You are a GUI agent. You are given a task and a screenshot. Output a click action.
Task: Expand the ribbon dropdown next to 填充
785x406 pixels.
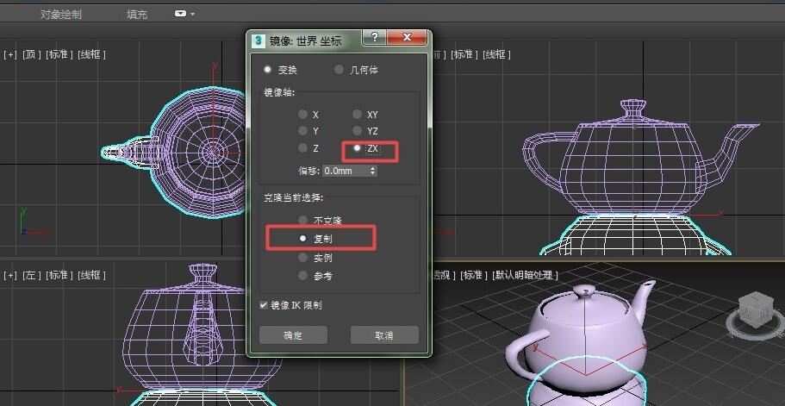pos(184,14)
